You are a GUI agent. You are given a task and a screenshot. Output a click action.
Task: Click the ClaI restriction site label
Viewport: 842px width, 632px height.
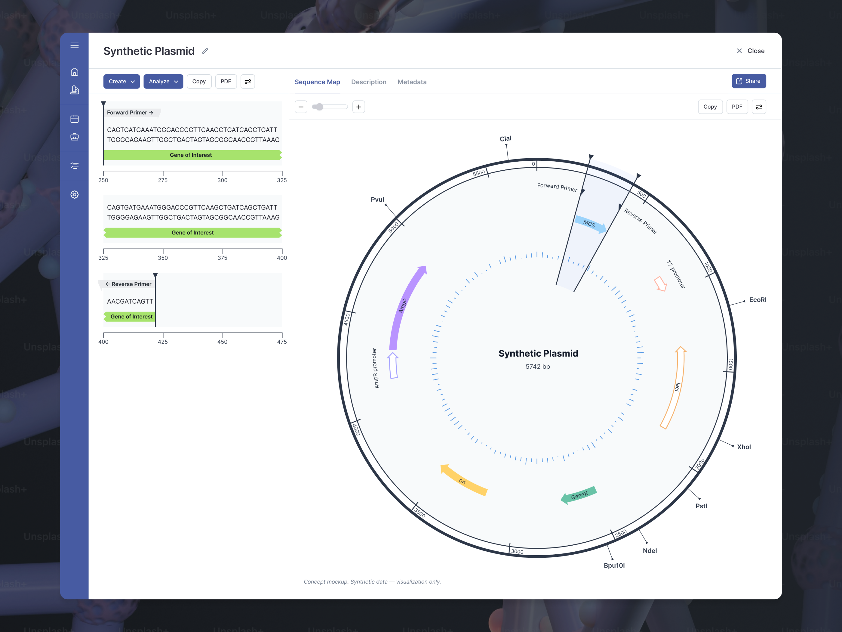pos(505,139)
